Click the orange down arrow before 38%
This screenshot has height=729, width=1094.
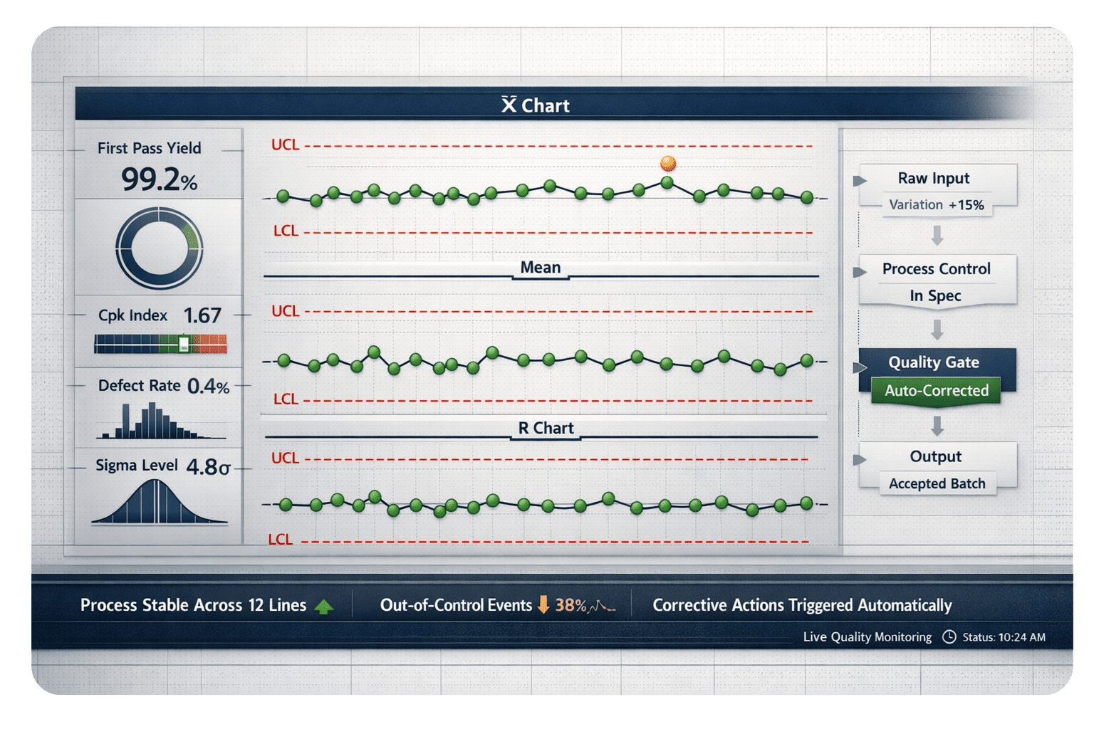(x=543, y=604)
